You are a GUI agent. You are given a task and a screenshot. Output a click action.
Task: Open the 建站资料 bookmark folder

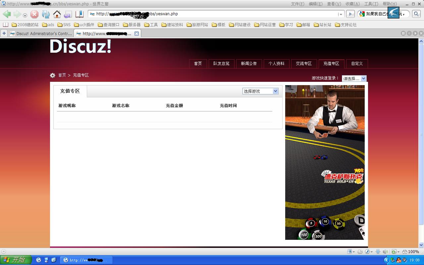[172, 25]
